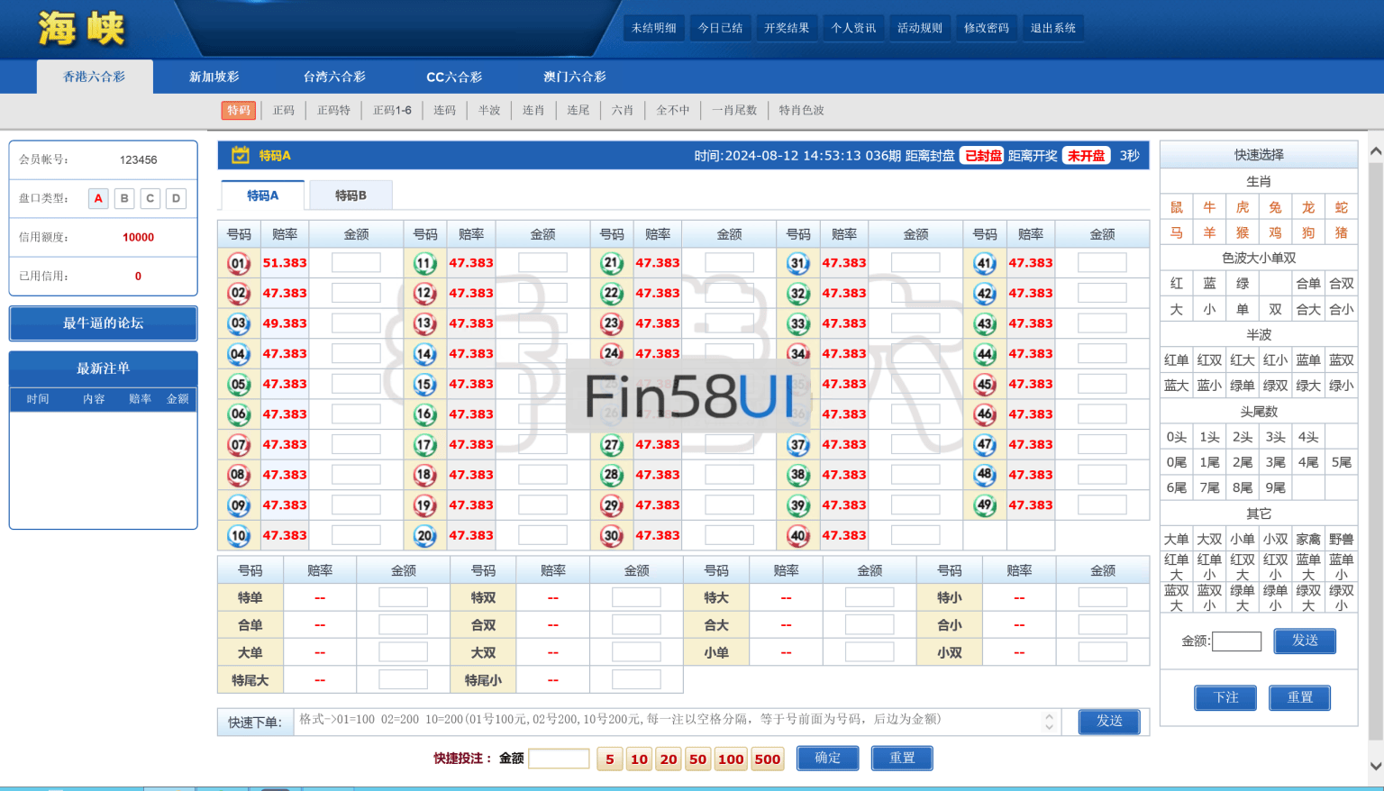Screen dimensions: 1384x791
Task: Click ball number 40 icon
Action: point(798,535)
